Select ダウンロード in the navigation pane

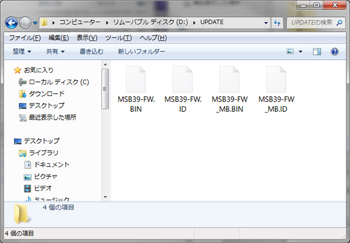click(x=46, y=94)
